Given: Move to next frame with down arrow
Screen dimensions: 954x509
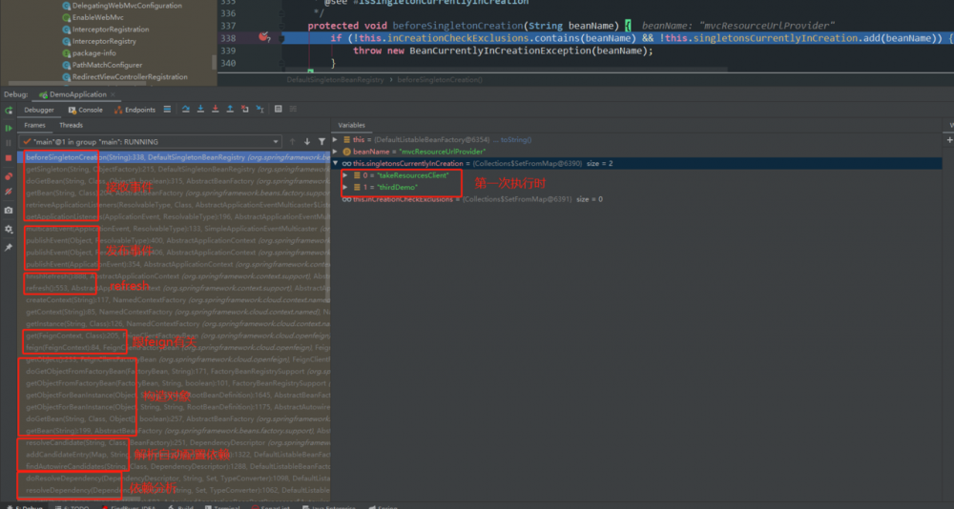Looking at the screenshot, I should [x=307, y=142].
